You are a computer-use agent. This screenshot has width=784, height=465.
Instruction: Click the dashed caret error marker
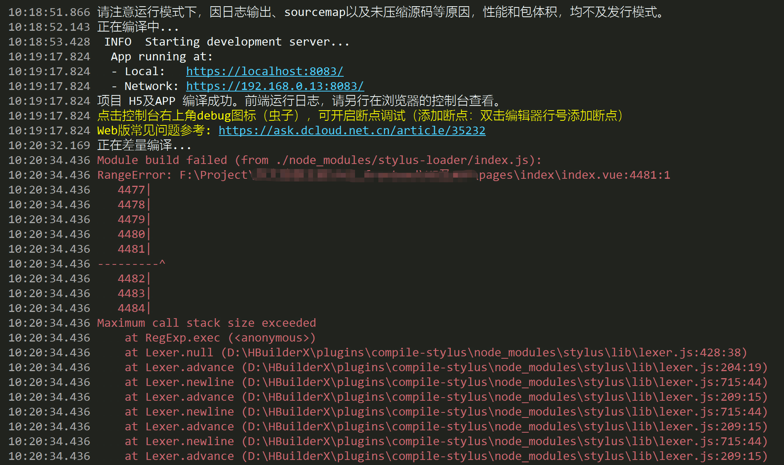[x=132, y=264]
